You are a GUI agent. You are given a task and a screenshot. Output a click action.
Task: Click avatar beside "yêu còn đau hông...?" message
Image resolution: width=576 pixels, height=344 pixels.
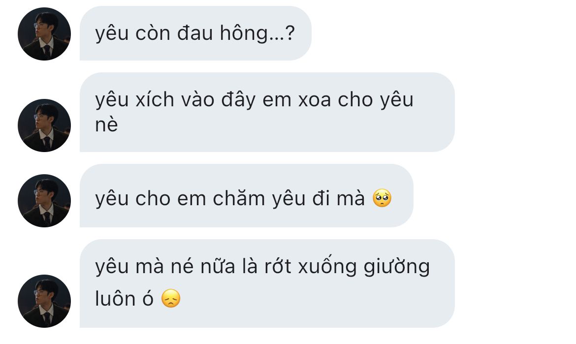pyautogui.click(x=44, y=34)
